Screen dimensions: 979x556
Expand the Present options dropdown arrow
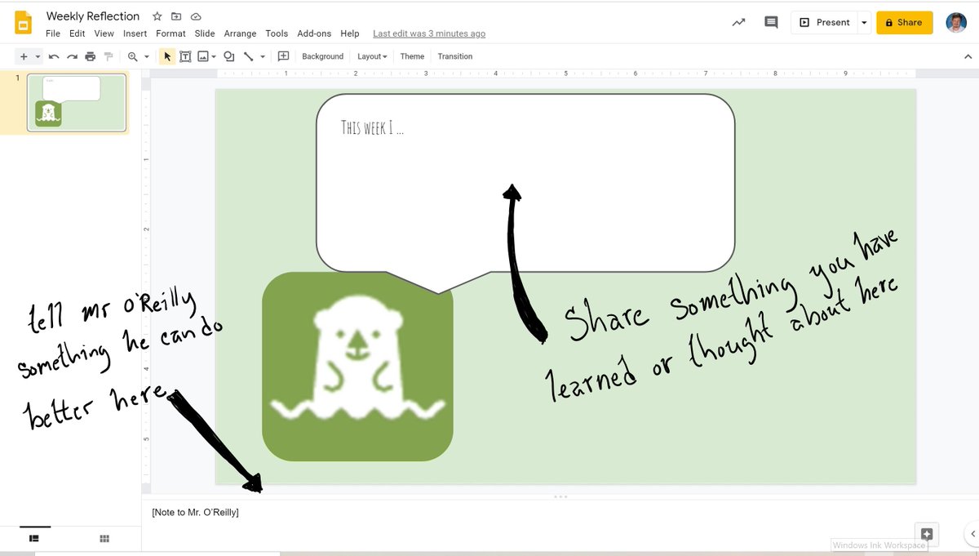[864, 22]
